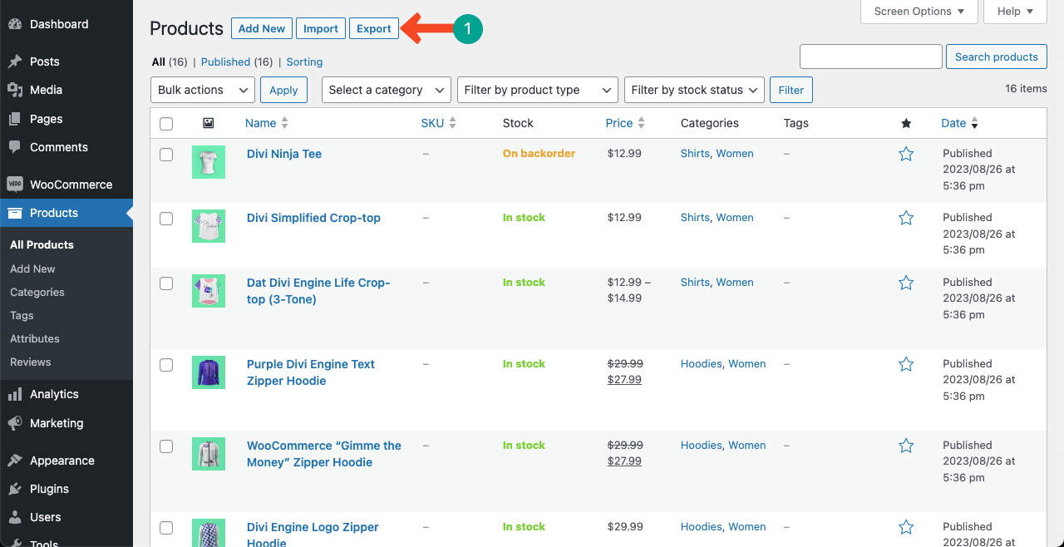The height and width of the screenshot is (547, 1064).
Task: Check the Dat Divi Engine Life Crop-top checkbox
Action: 166,283
